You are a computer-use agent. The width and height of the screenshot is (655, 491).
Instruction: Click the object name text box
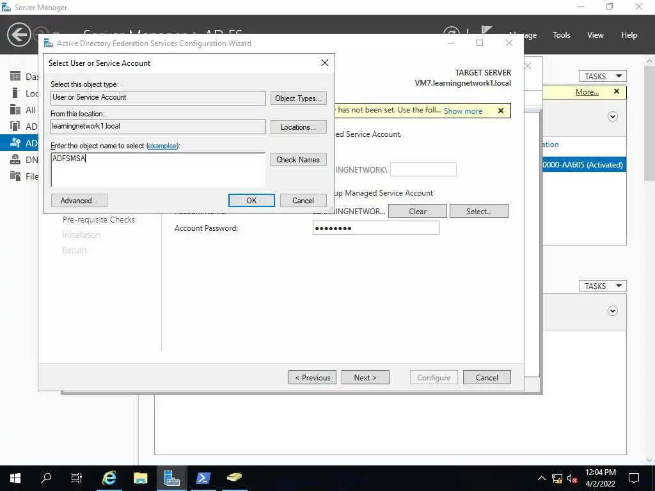click(x=158, y=169)
